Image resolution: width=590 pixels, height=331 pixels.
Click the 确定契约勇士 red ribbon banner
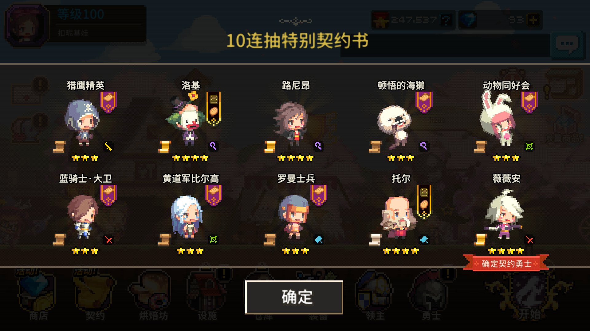506,264
